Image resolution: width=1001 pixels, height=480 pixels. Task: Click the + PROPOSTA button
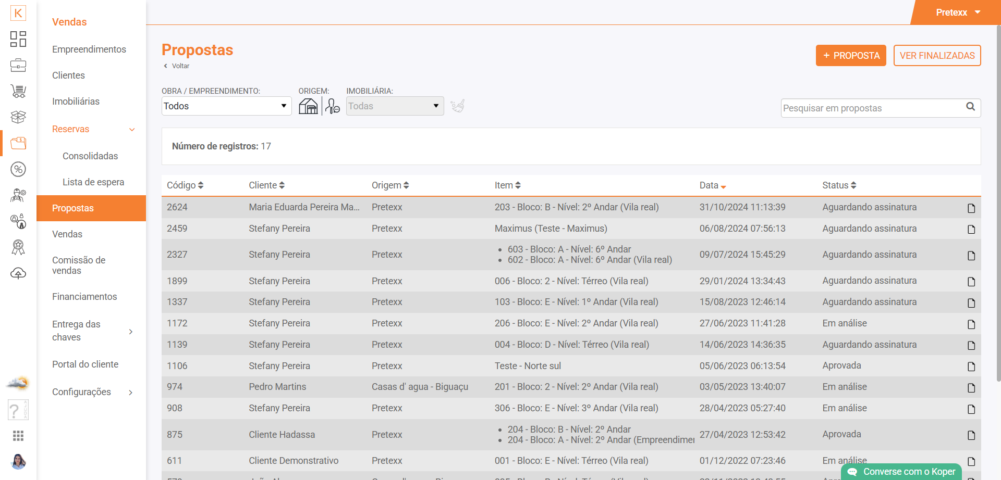(850, 56)
